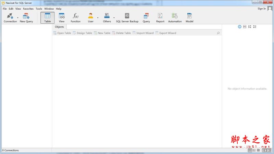Viewport: 274px width, 154px height.
Task: Launch the Export Wizard
Action: (166, 33)
